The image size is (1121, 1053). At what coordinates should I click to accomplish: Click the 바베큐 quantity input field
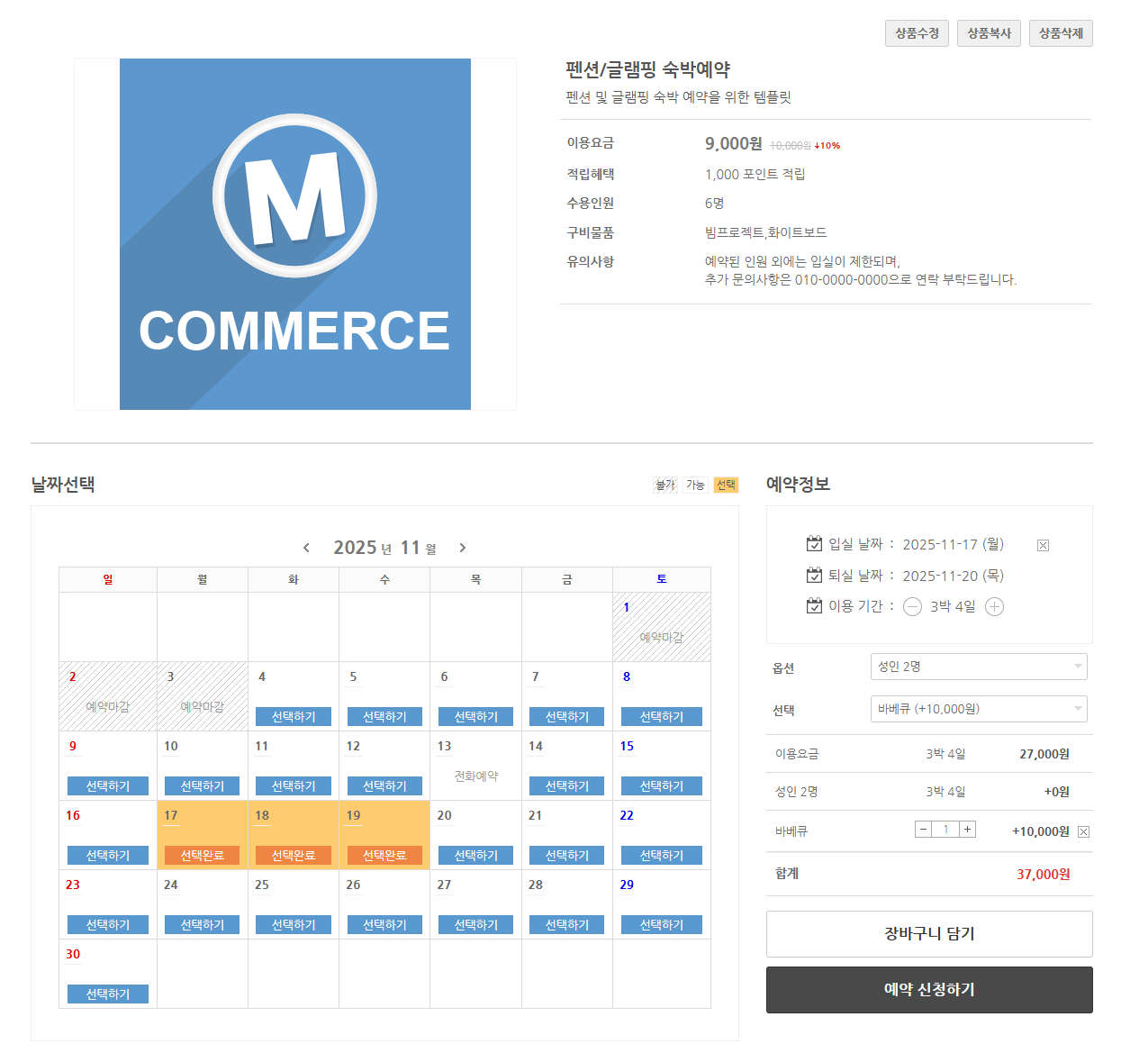coord(945,829)
